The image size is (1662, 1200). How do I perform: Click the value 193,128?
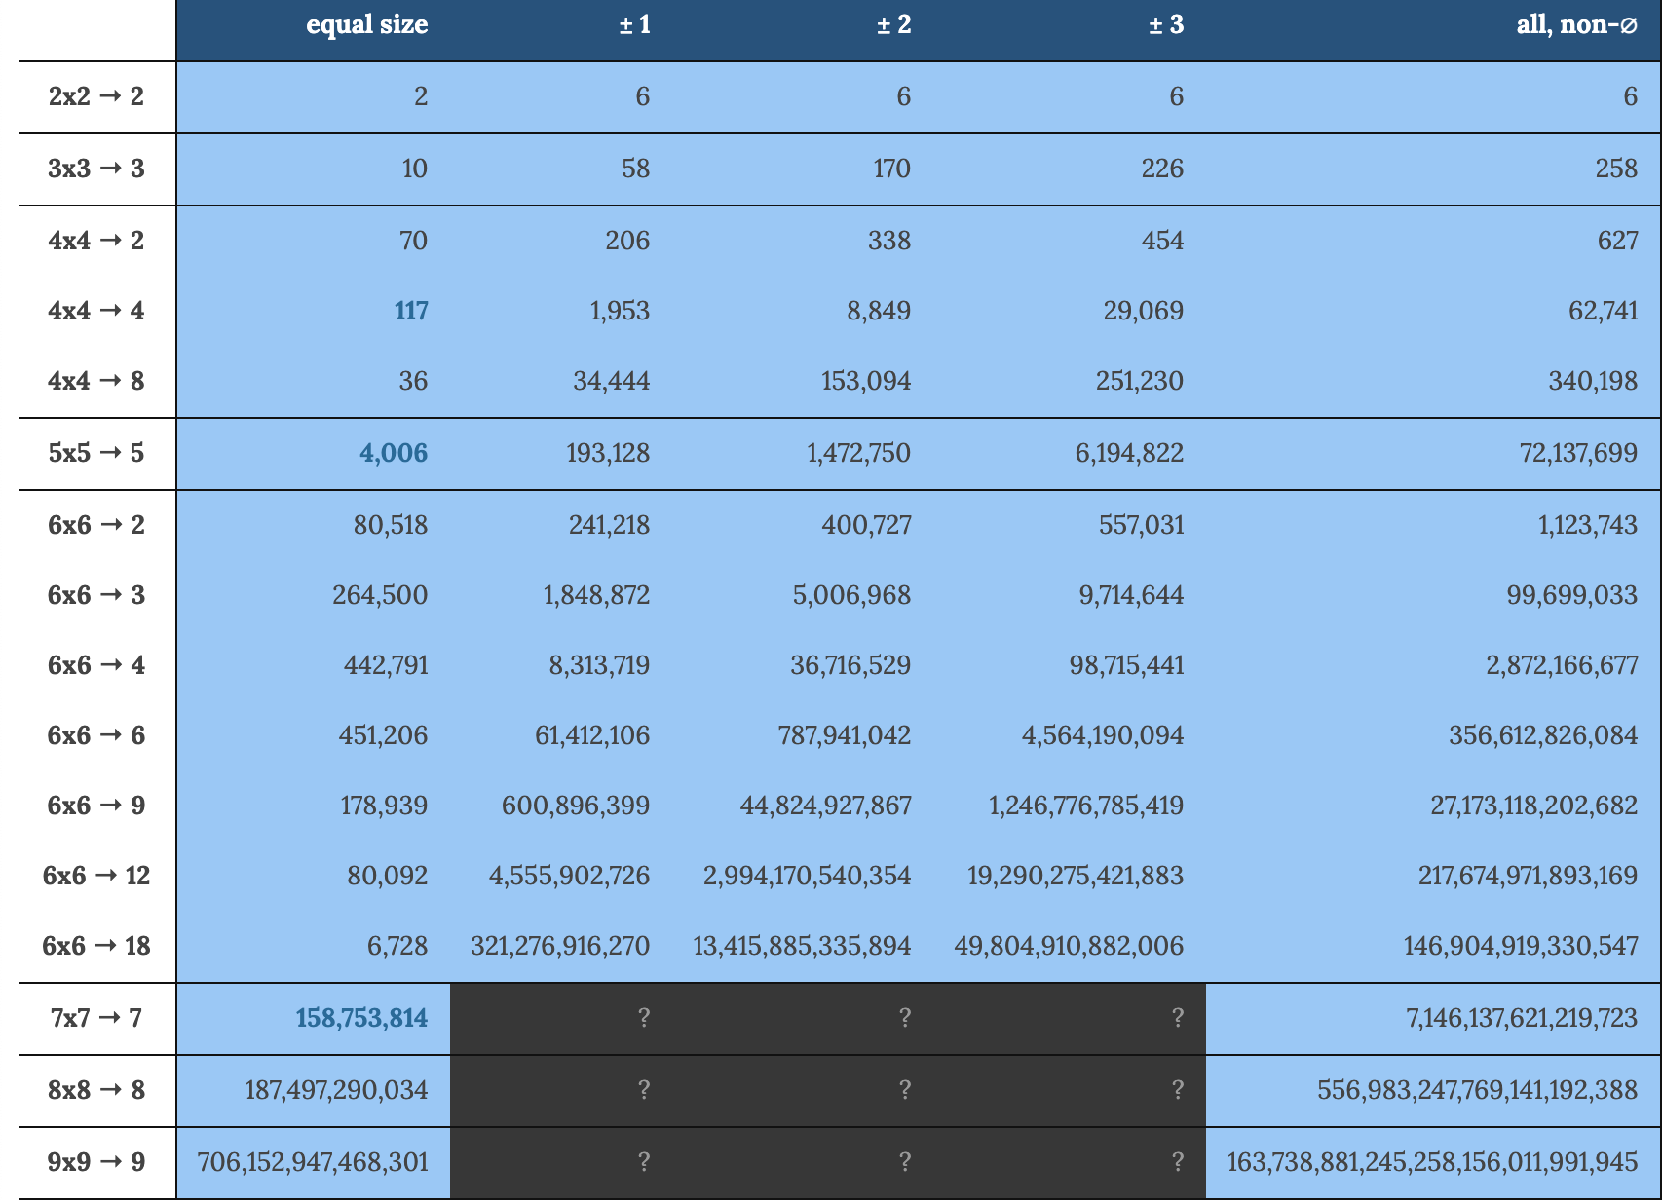coord(608,453)
